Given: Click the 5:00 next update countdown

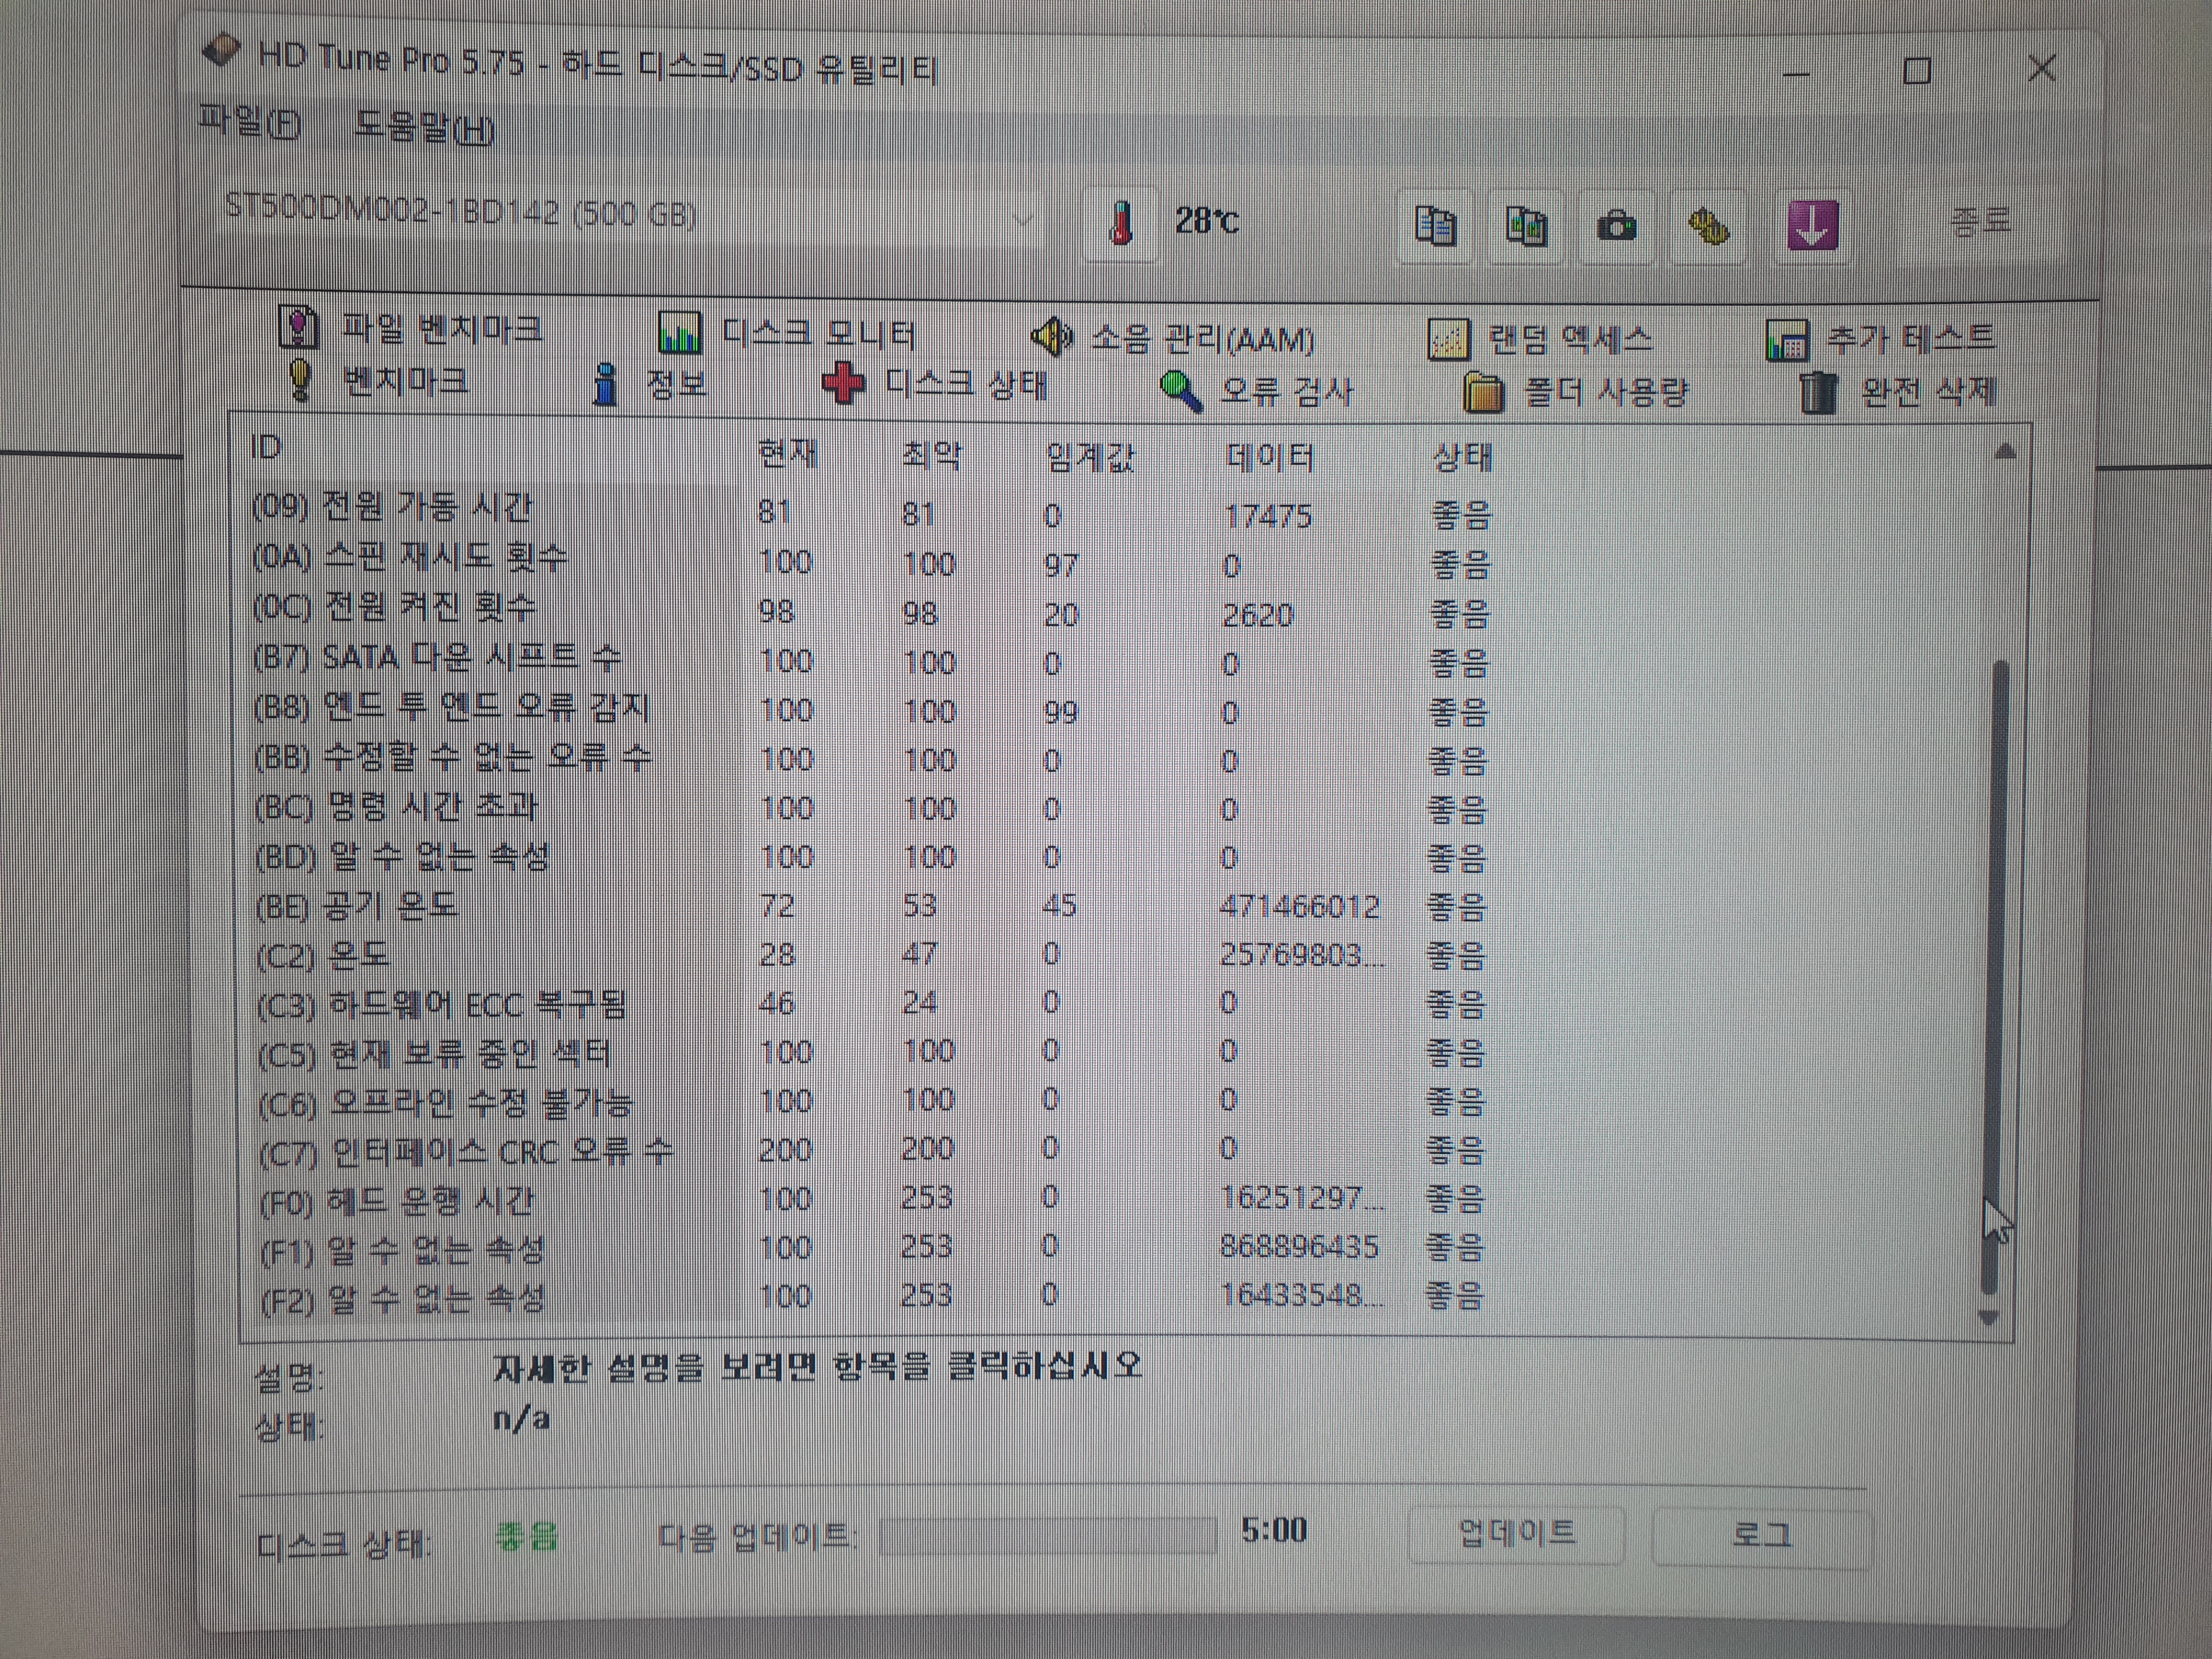Looking at the screenshot, I should 1273,1530.
